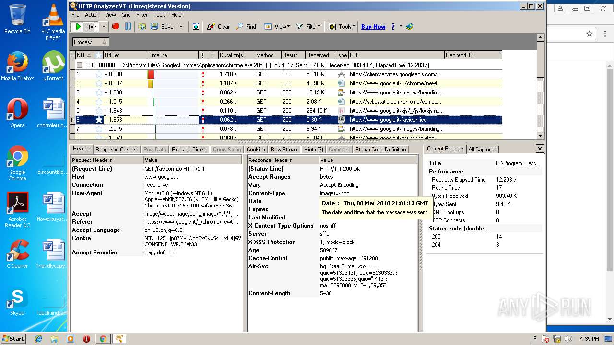614x345 pixels.
Task: Open the dropdown beside info icon
Action: coord(401,27)
